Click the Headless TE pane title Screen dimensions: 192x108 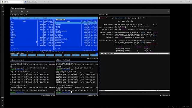[x=103, y=15]
